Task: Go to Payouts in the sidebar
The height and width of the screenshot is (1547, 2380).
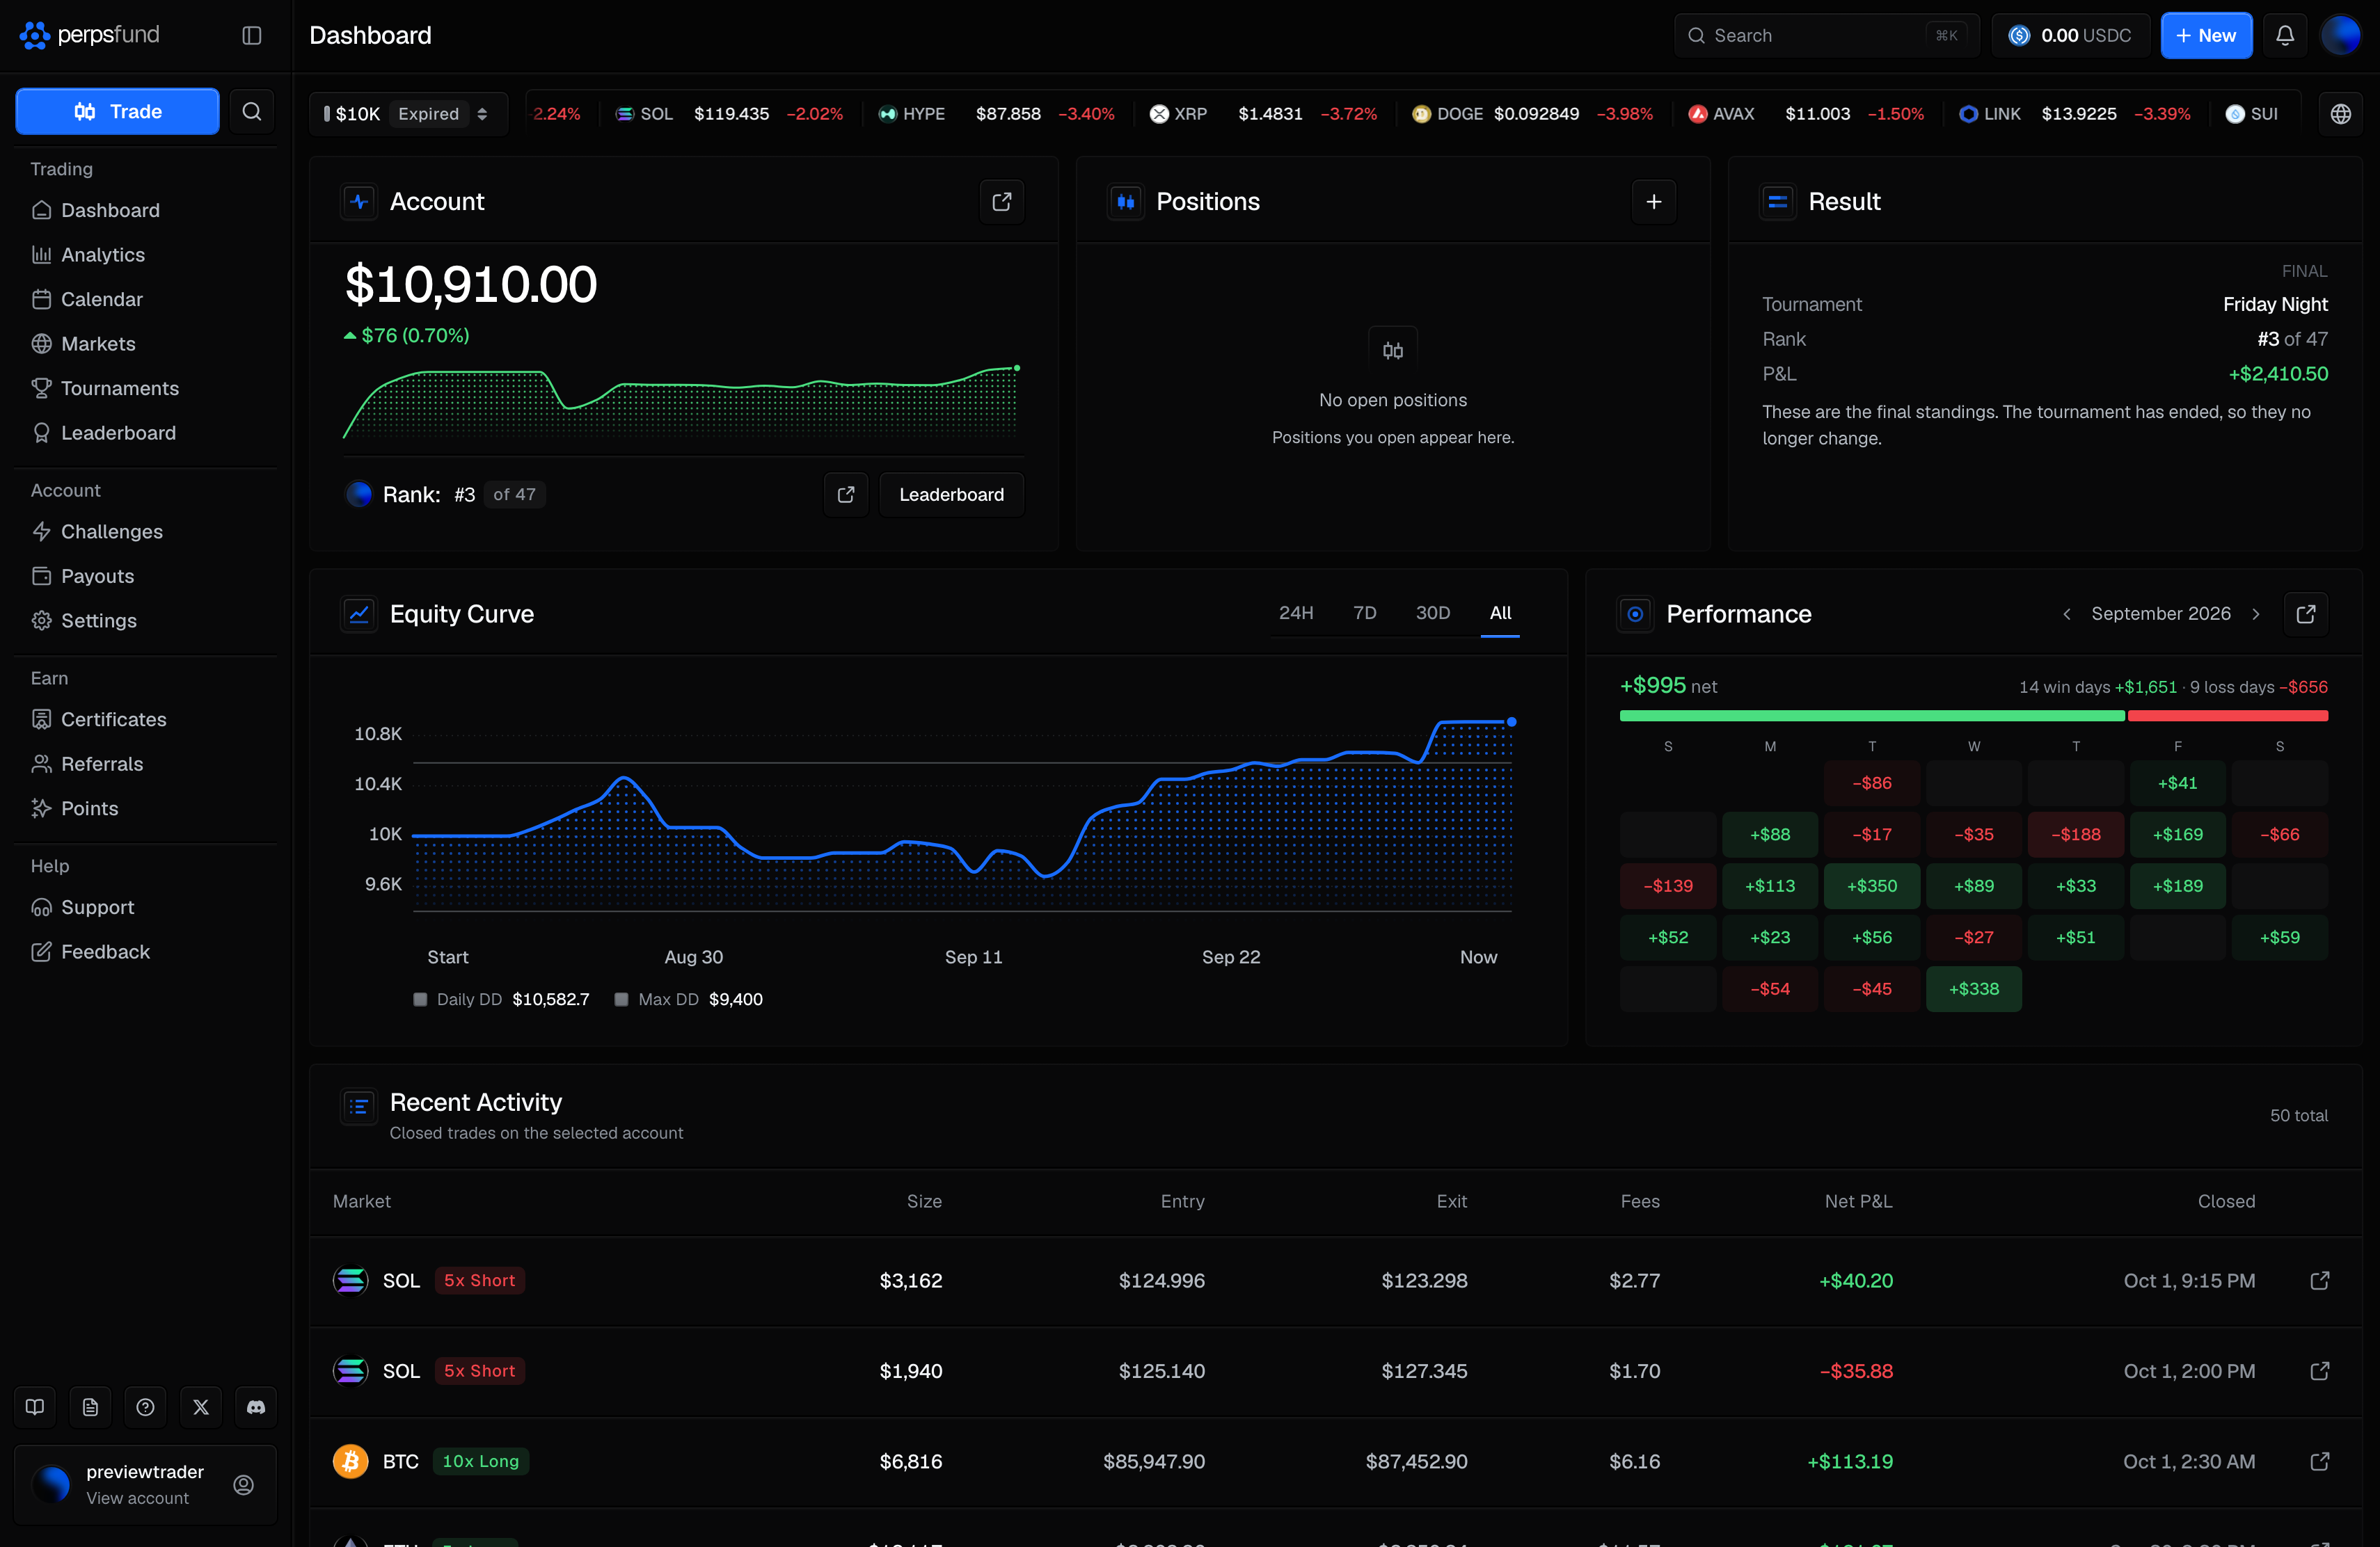Action: 145,577
